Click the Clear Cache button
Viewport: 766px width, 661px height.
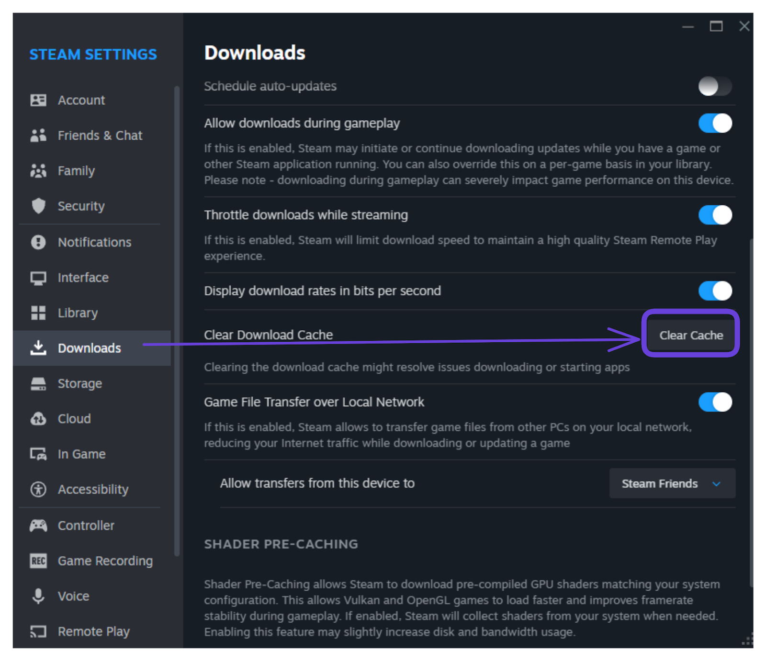(690, 335)
